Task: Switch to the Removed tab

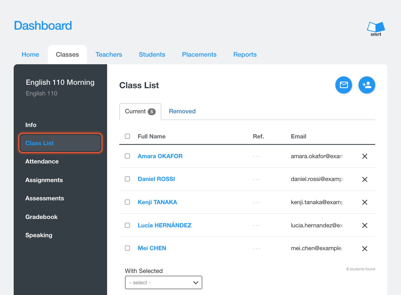Action: click(x=182, y=111)
